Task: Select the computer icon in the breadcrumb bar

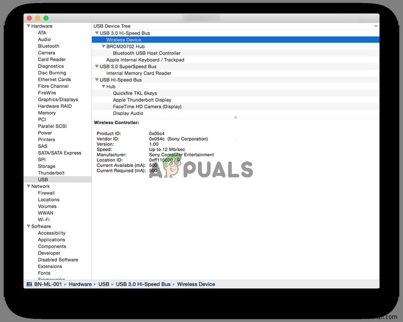Action: (29, 284)
